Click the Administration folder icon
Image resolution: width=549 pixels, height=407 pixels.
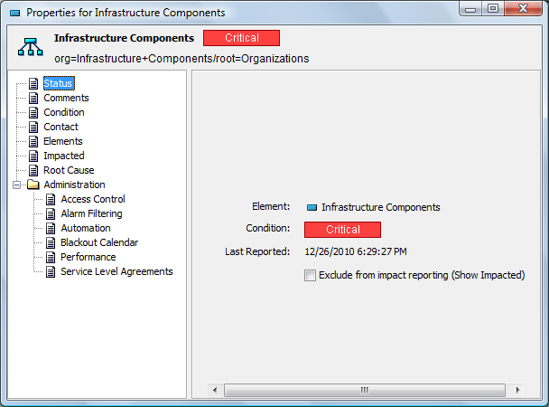33,185
